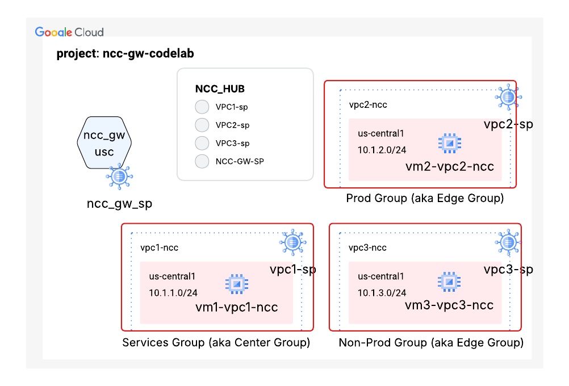Image resolution: width=569 pixels, height=386 pixels.
Task: Click the vm1-vpc1-ncc label
Action: (x=237, y=307)
